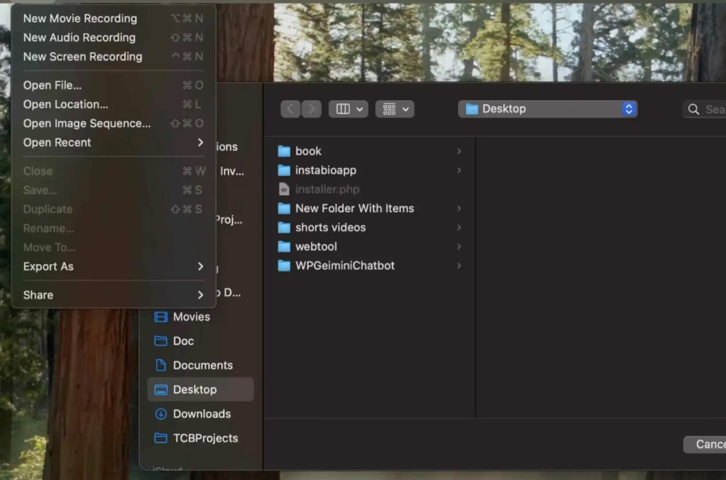Click the TCBProjects folder icon
This screenshot has height=480, width=726.
[x=160, y=438]
